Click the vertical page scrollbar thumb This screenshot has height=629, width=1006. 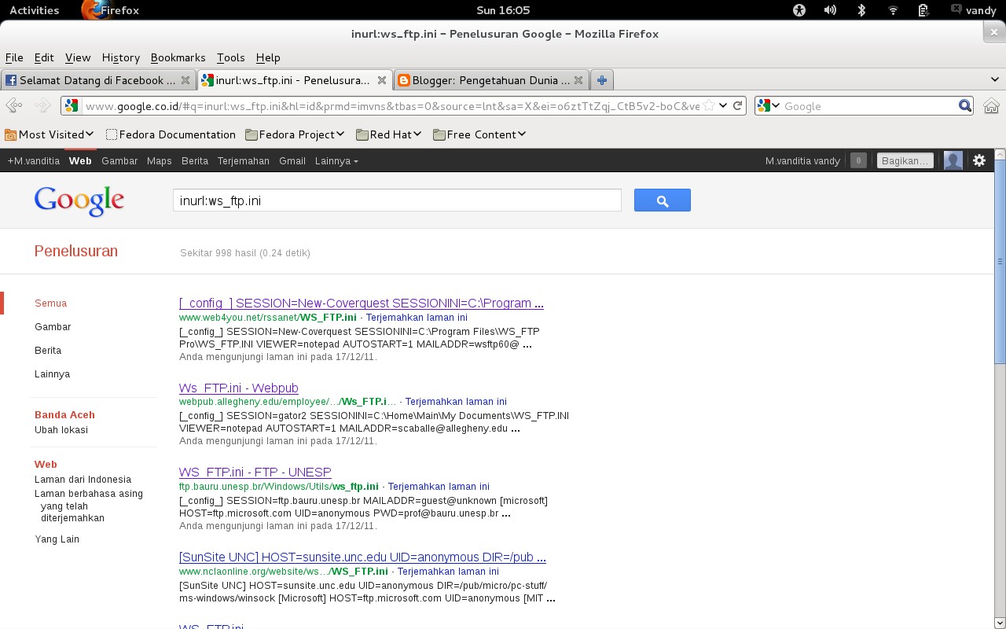point(1000,261)
